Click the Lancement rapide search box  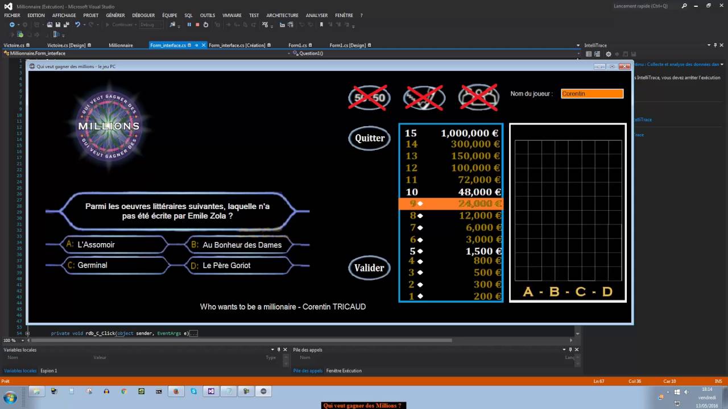click(646, 6)
